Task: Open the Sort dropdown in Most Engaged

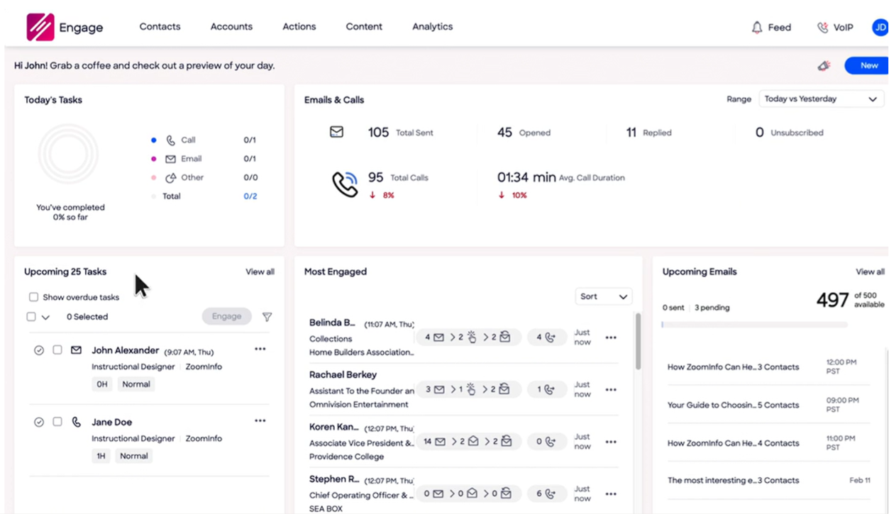Action: [604, 296]
